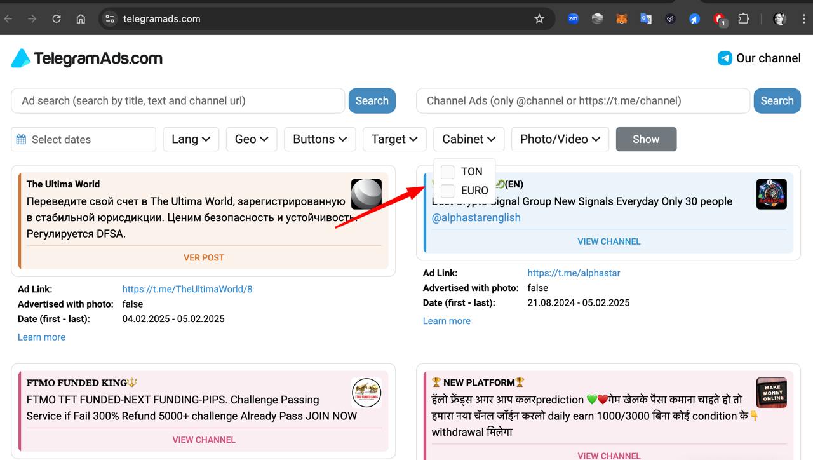Open the browser home page icon
This screenshot has height=460, width=813.
point(81,19)
